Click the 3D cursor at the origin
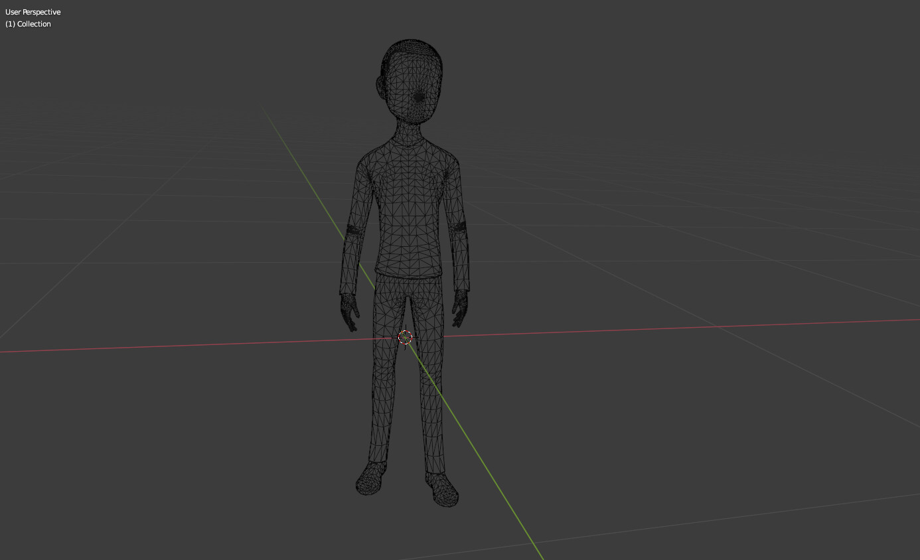 click(x=405, y=338)
